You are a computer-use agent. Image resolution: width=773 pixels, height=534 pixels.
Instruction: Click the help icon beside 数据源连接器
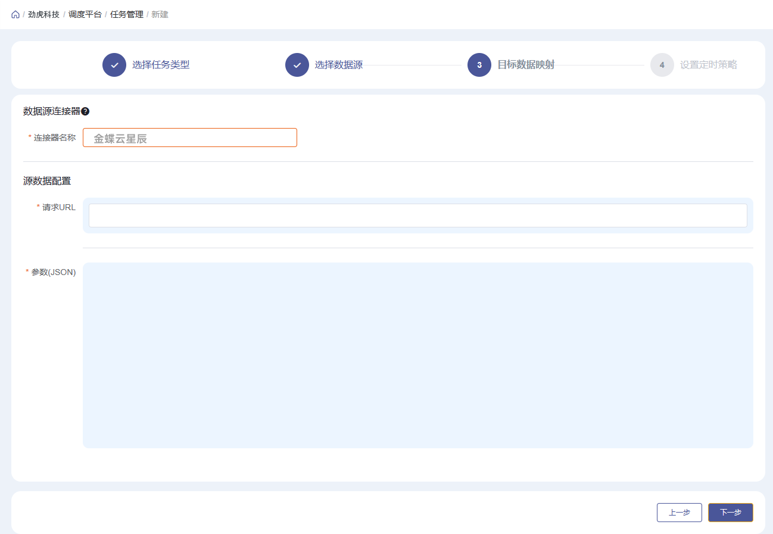tap(85, 111)
